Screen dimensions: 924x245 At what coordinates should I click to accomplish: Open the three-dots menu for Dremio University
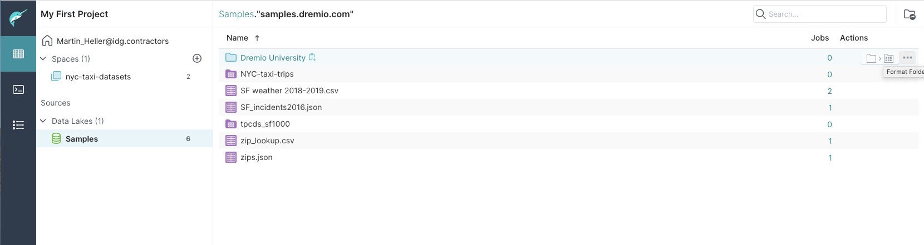coord(907,57)
